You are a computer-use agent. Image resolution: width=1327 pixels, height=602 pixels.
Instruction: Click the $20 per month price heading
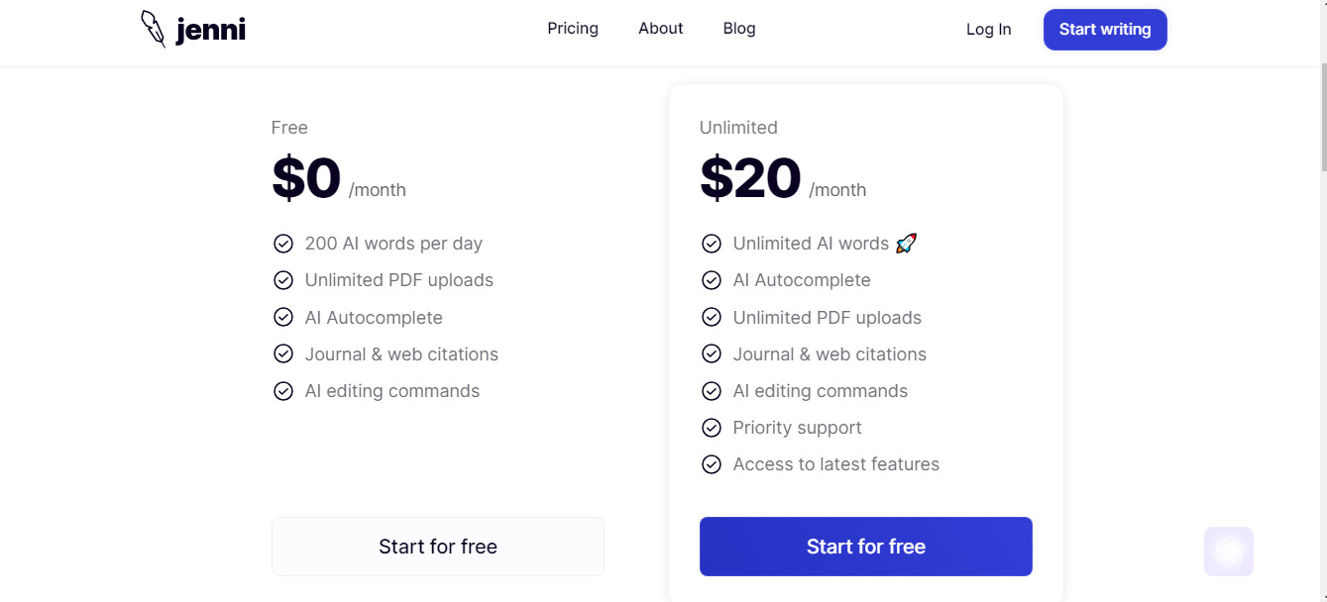pyautogui.click(x=783, y=179)
